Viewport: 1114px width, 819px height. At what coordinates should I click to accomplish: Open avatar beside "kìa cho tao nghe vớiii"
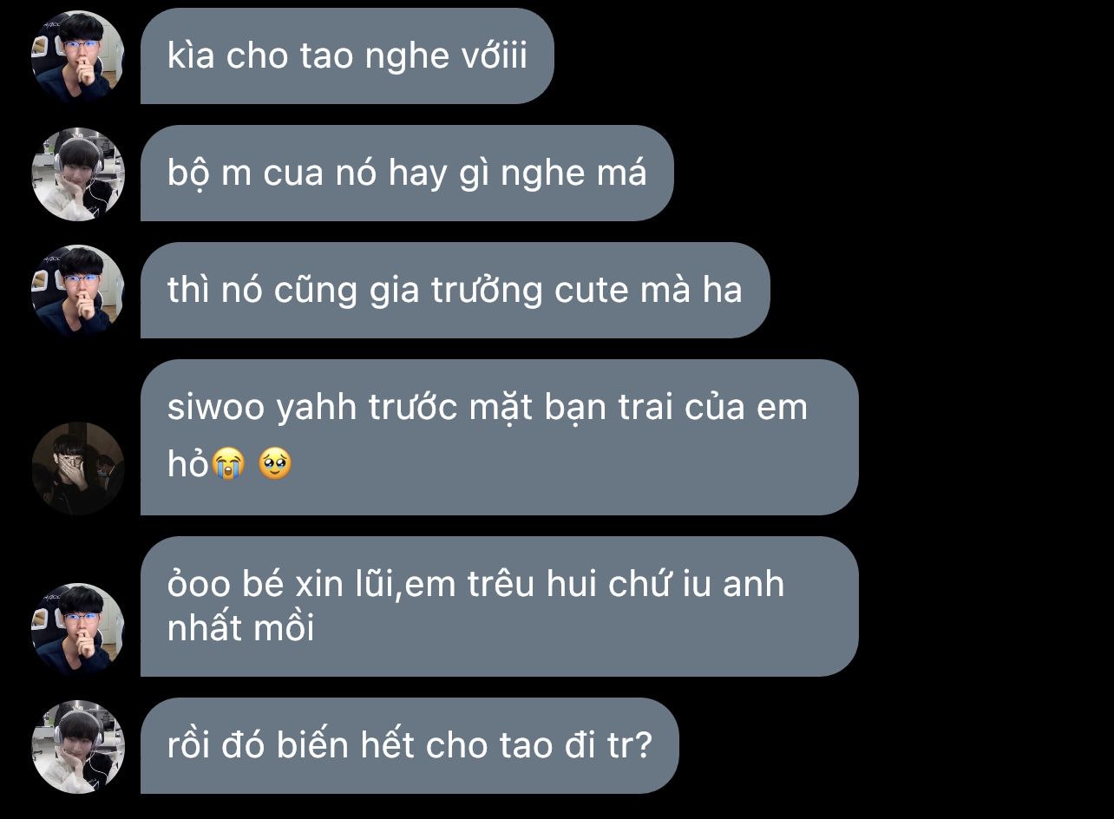point(78,56)
